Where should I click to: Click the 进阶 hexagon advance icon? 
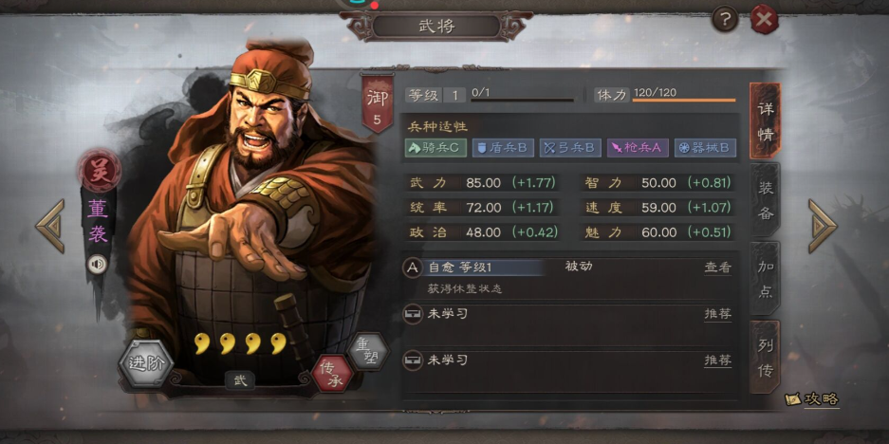(x=146, y=363)
